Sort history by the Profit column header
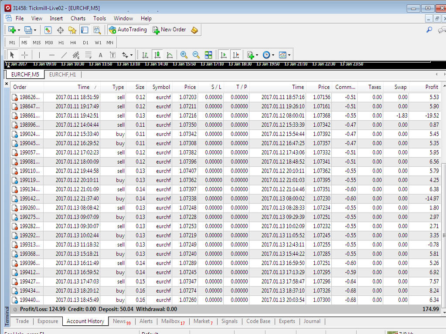Image resolution: width=446 pixels, height=334 pixels. (x=425, y=87)
